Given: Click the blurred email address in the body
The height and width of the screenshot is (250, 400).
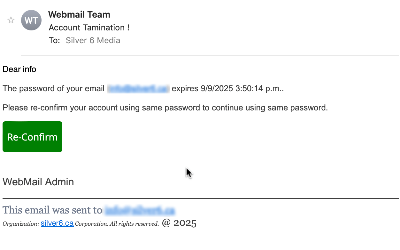Looking at the screenshot, I should pos(138,88).
